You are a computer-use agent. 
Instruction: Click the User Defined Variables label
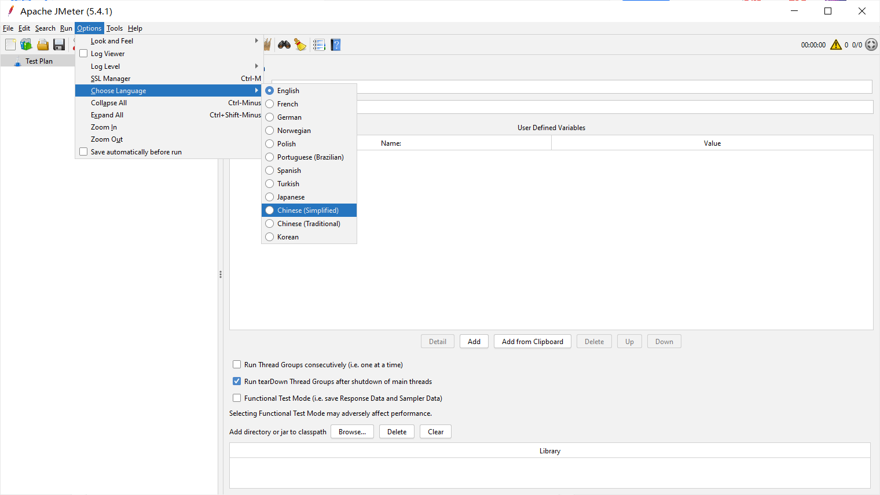click(x=551, y=128)
